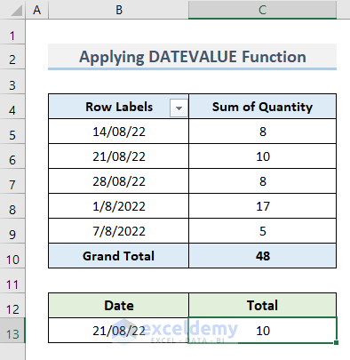Select the 1/8/2022 date cell
This screenshot has height=360, width=350.
118,206
